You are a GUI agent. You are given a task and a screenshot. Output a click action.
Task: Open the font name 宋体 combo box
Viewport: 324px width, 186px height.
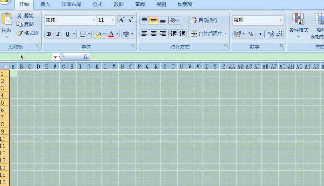[x=71, y=20]
